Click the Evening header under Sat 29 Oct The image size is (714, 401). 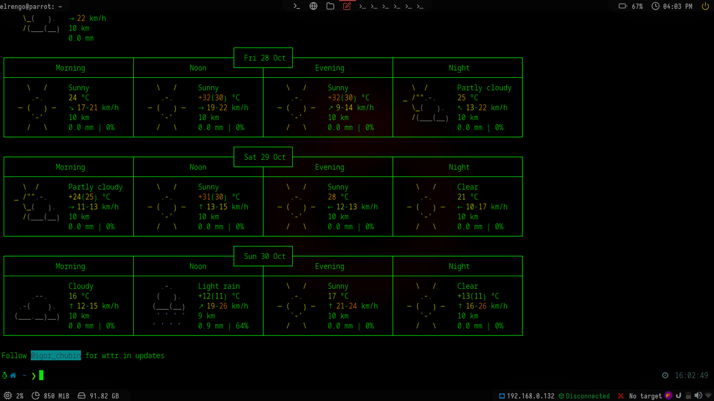pos(330,167)
